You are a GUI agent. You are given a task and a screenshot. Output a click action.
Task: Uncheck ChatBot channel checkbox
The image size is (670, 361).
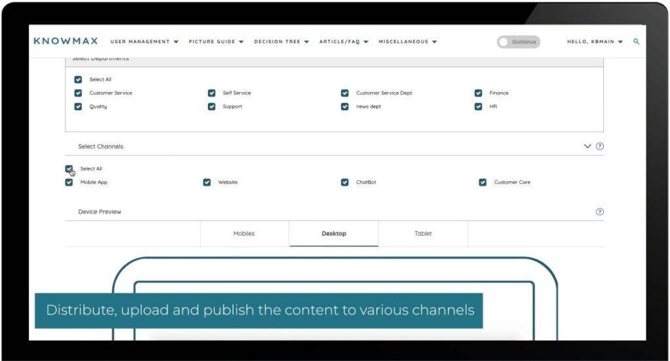click(x=345, y=182)
